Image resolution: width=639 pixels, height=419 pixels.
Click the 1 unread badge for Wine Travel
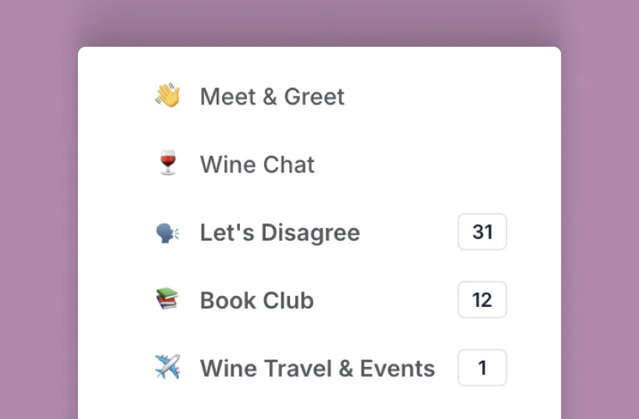pos(482,368)
